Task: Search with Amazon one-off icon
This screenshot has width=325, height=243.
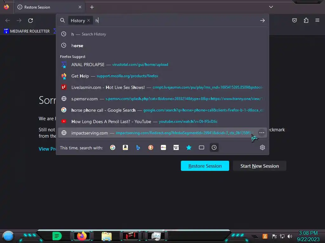Action: 125,147
